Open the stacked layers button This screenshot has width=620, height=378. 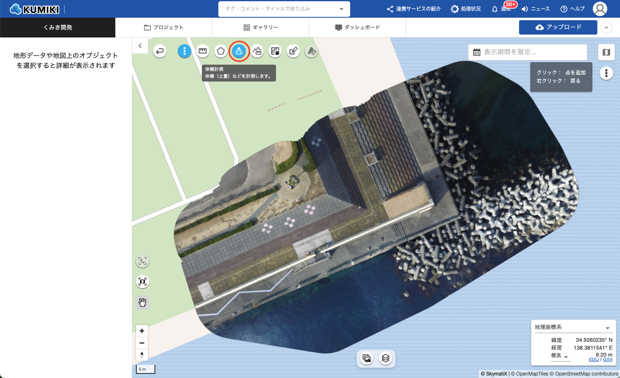(x=385, y=358)
